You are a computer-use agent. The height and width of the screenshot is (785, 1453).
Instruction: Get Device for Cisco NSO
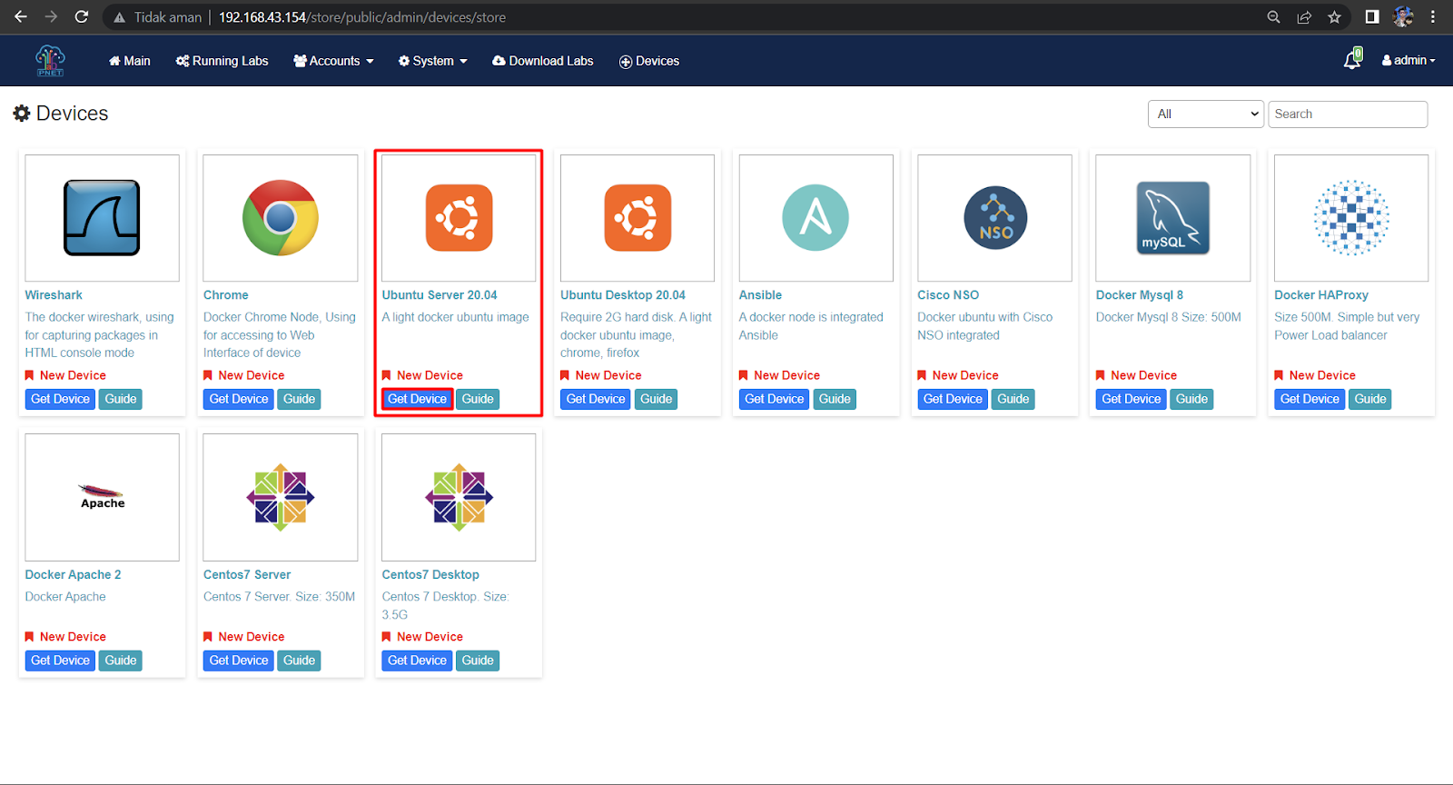(x=953, y=399)
